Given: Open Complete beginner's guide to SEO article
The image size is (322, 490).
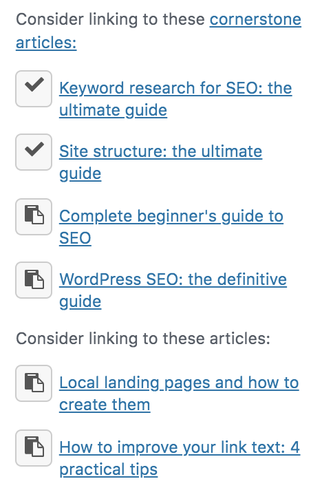Looking at the screenshot, I should [171, 227].
